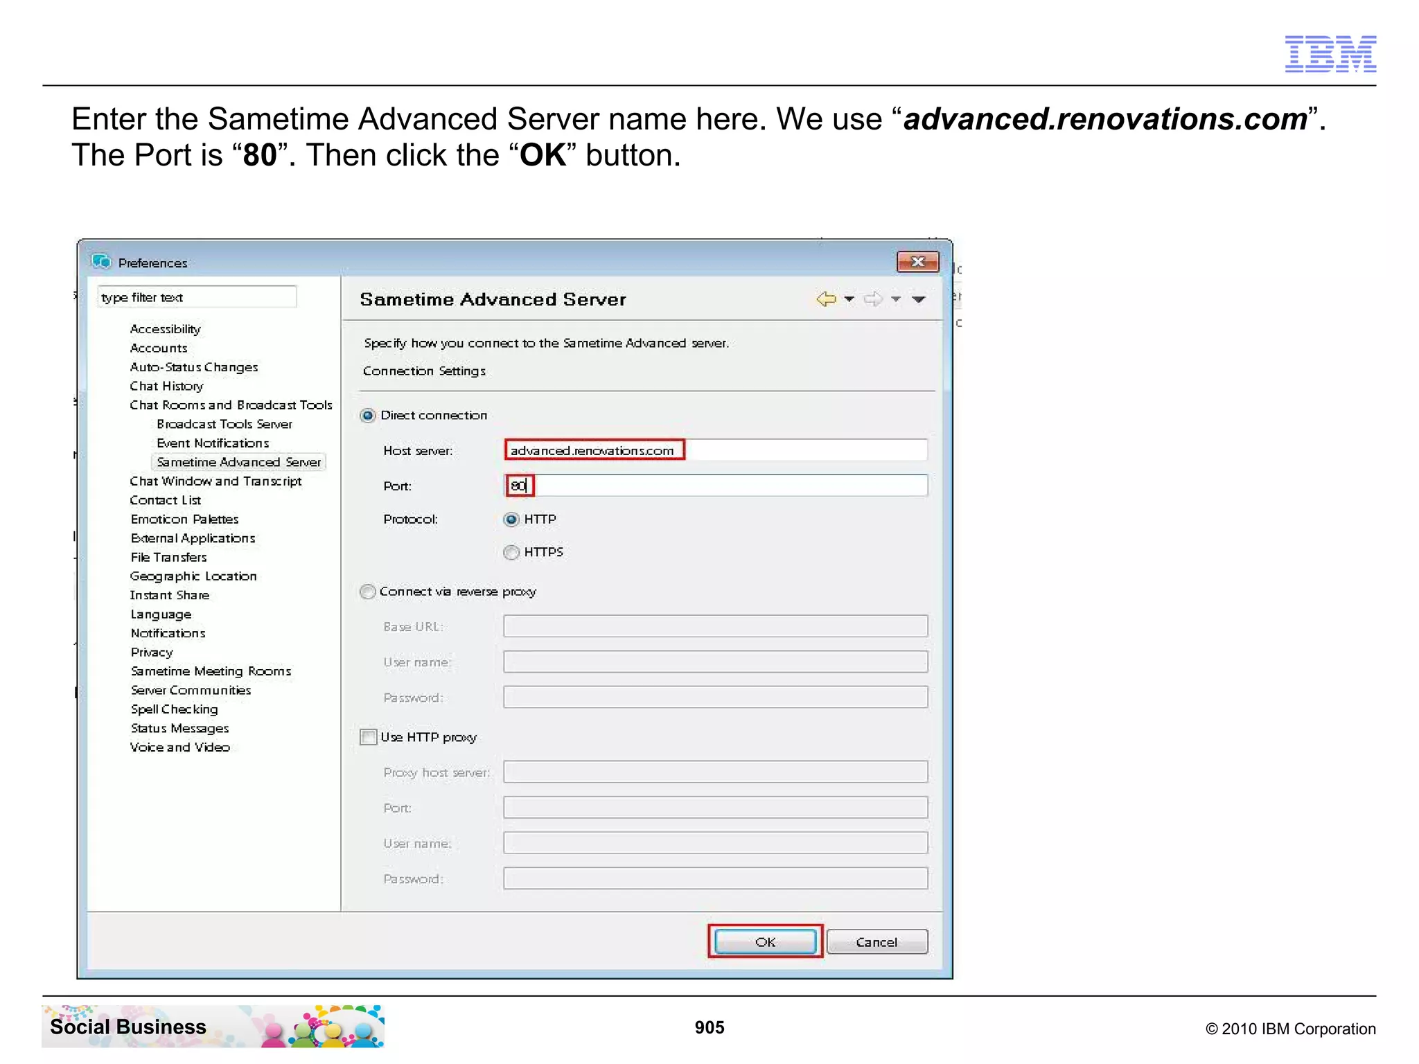Image resolution: width=1419 pixels, height=1064 pixels.
Task: Open the back history dropdown arrow
Action: (849, 299)
